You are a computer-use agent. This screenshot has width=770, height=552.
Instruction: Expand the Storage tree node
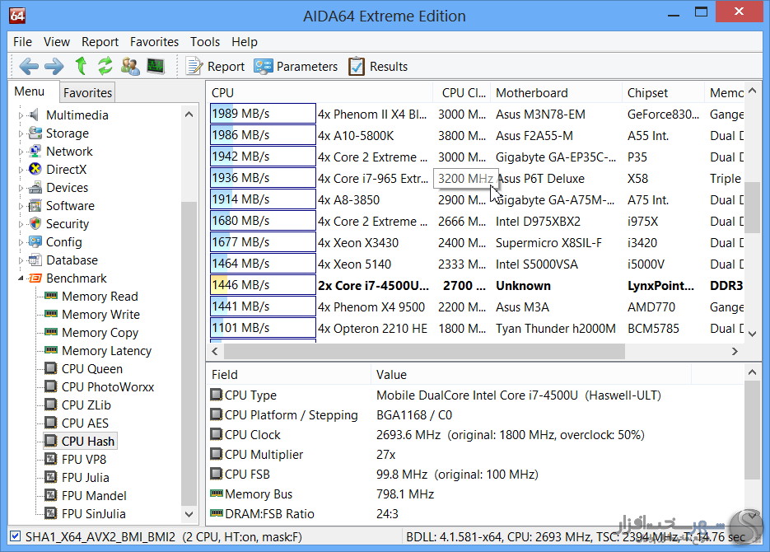click(21, 133)
